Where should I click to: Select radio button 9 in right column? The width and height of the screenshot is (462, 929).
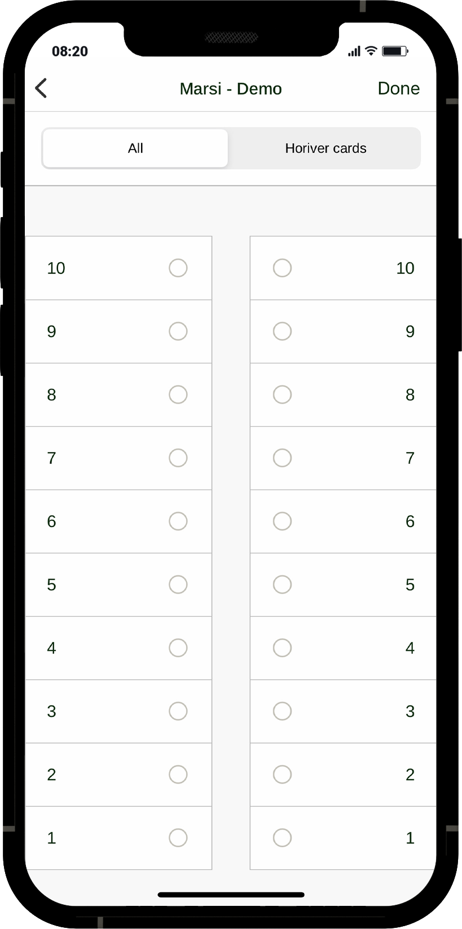(283, 331)
